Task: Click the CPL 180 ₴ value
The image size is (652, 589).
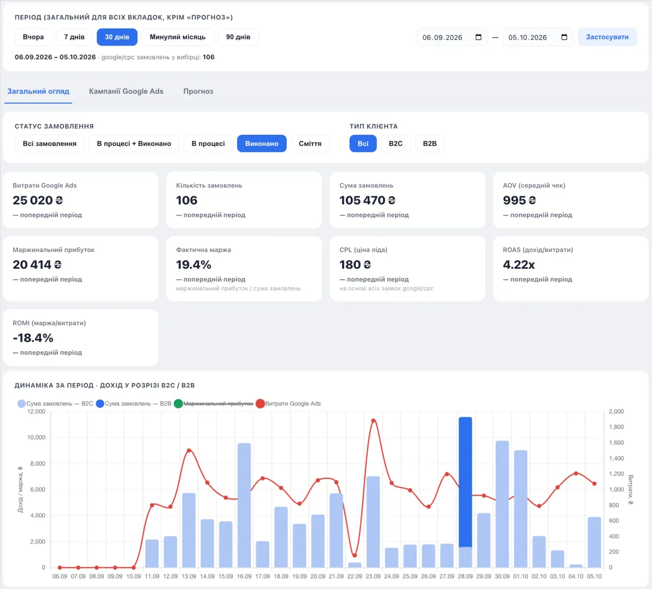Action: click(355, 265)
